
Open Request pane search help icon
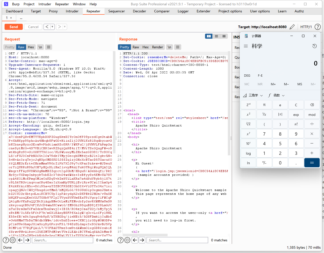coord(6,240)
